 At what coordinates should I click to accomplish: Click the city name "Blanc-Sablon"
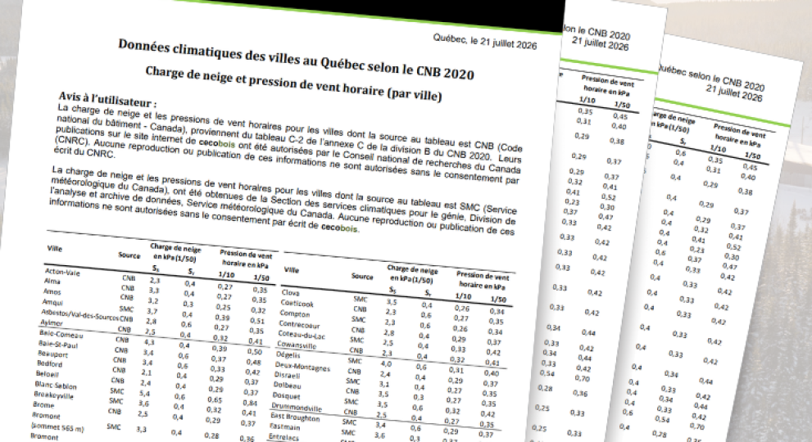pyautogui.click(x=56, y=385)
